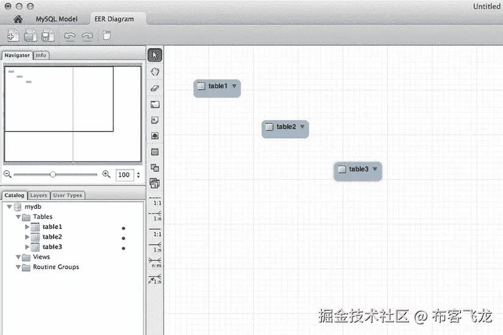Select table3 in the catalog tree
Viewport: 503px width, 335px height.
52,247
